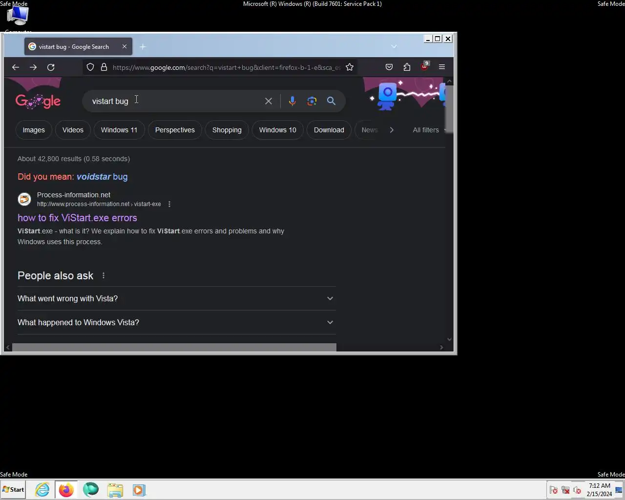625x500 pixels.
Task: Open uBlock Origin extension icon
Action: [x=424, y=66]
